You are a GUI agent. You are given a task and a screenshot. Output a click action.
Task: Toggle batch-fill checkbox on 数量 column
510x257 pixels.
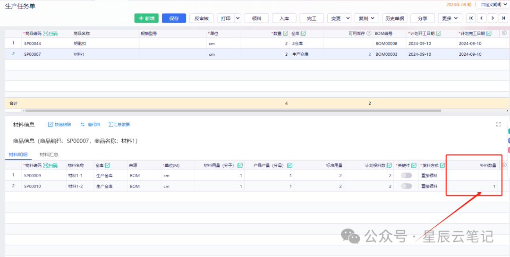(x=286, y=33)
